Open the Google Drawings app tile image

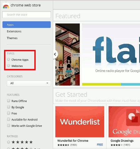(124, 122)
